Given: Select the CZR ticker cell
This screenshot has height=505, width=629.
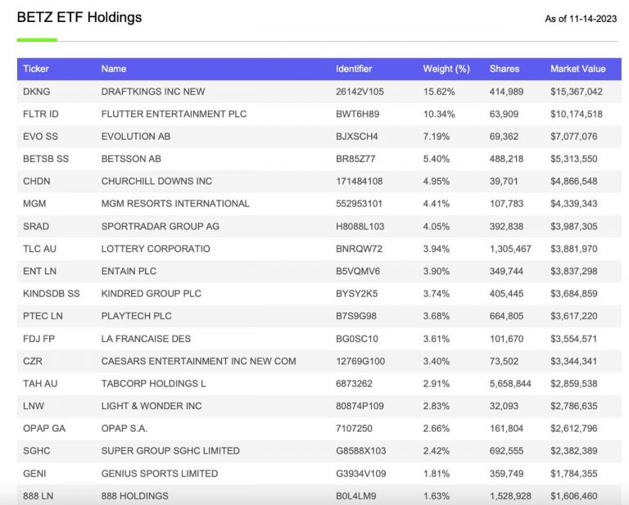Looking at the screenshot, I should pos(33,362).
